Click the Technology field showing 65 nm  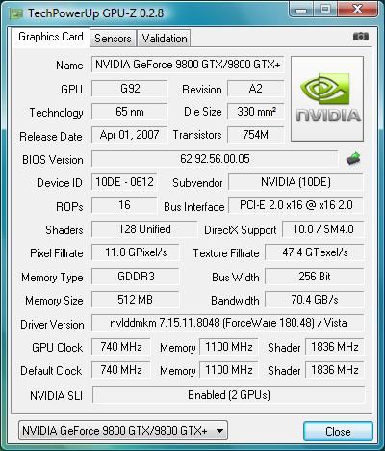(130, 112)
